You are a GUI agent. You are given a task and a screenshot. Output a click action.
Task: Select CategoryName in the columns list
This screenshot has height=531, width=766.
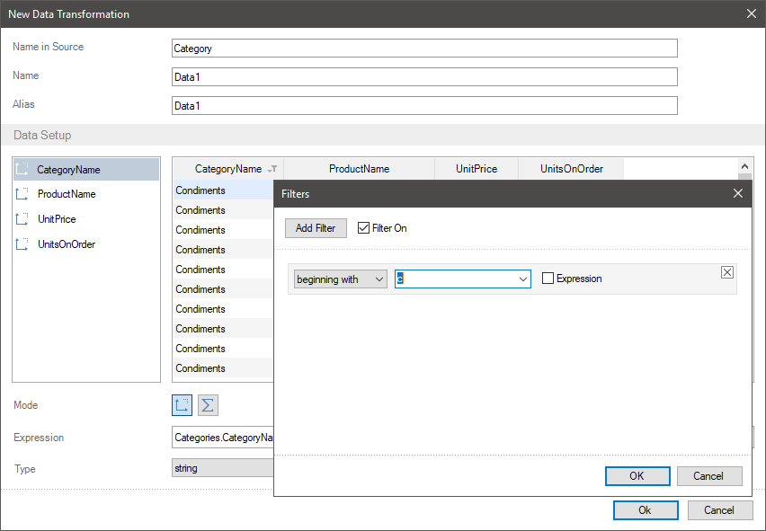point(68,170)
